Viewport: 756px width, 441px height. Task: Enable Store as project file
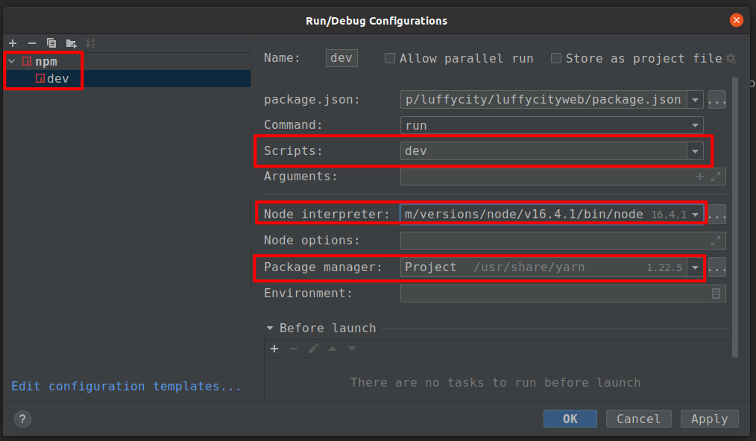tap(556, 58)
